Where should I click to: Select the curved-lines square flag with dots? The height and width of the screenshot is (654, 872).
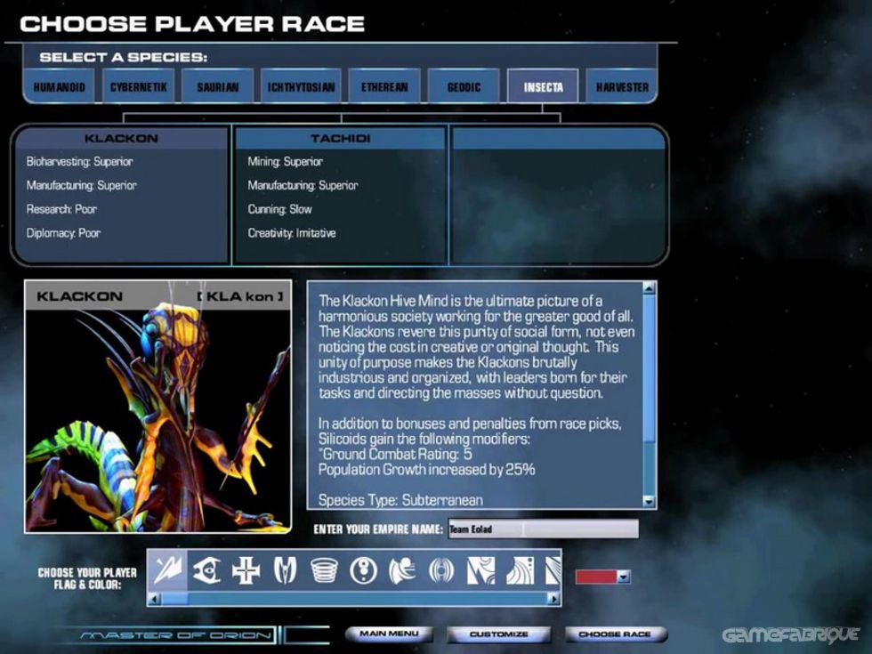point(521,570)
